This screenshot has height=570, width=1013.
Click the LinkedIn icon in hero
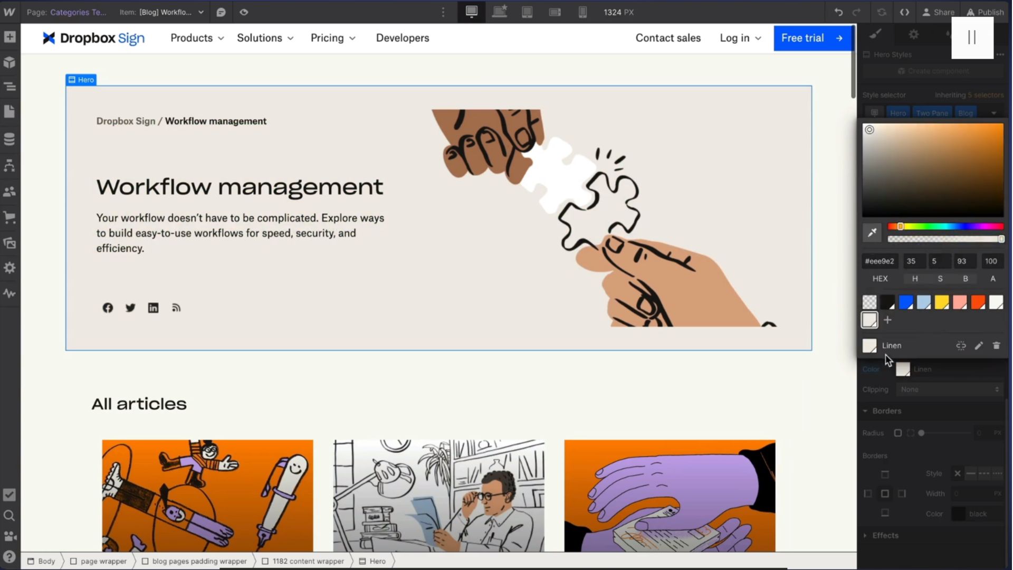coord(153,308)
